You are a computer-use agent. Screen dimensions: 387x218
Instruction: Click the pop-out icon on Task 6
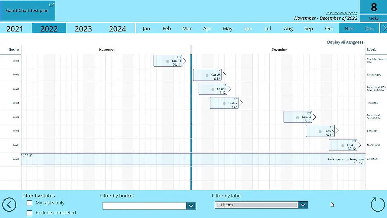pos(354,141)
